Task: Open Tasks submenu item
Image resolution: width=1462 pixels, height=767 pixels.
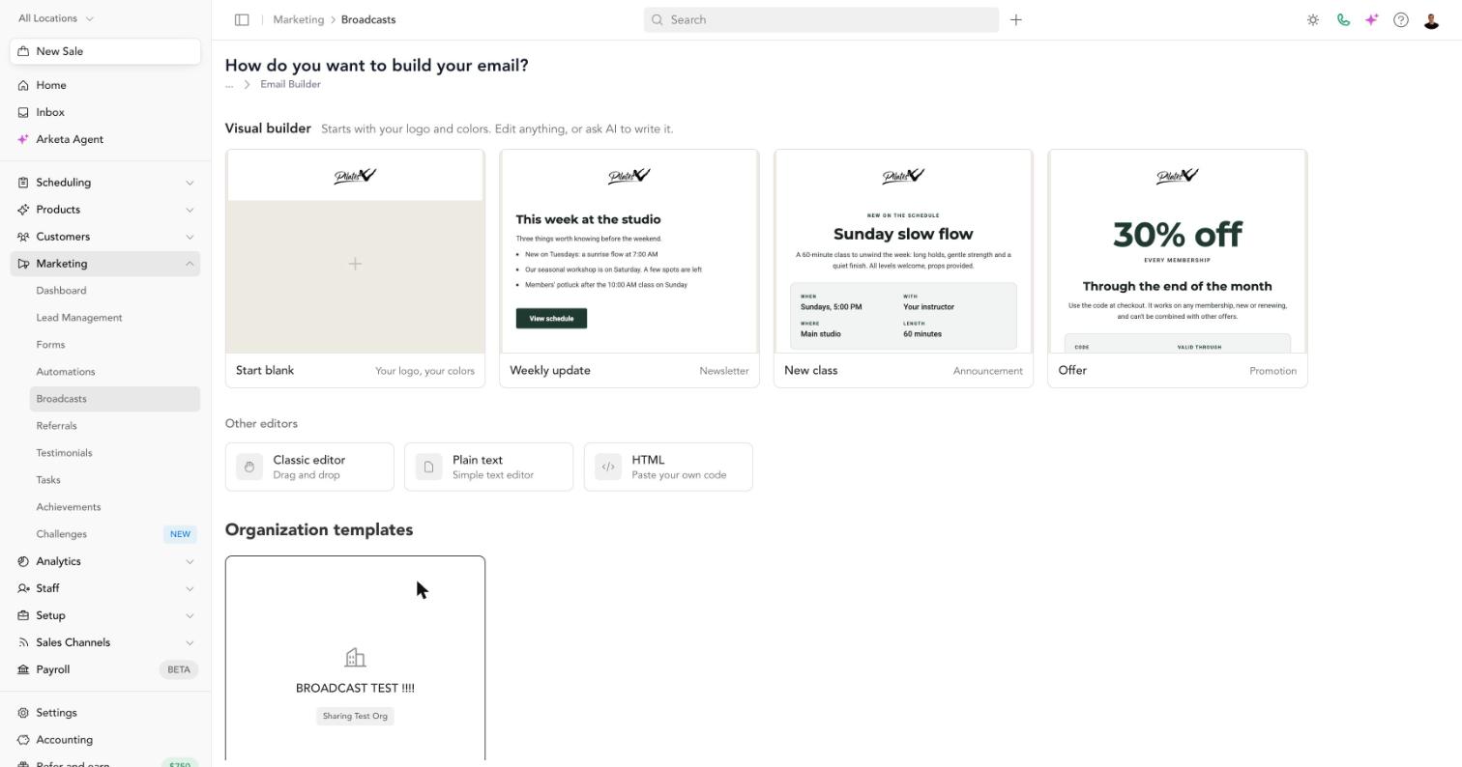Action: tap(115, 480)
